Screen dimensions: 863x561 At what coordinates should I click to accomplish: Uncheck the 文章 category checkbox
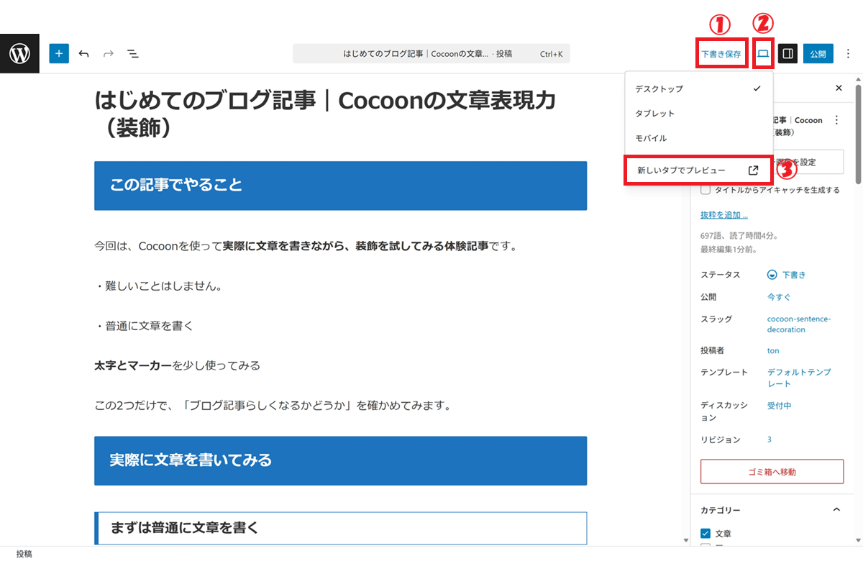706,534
